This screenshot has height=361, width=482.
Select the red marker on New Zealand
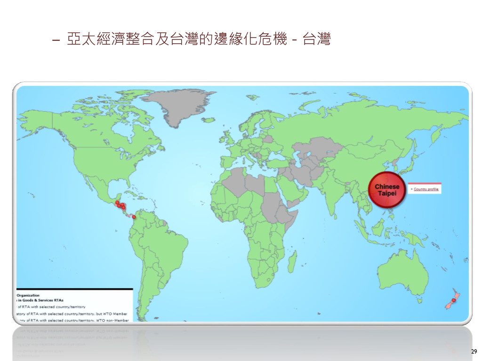coord(453,300)
